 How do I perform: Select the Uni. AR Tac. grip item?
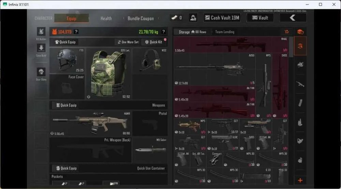pos(198,159)
